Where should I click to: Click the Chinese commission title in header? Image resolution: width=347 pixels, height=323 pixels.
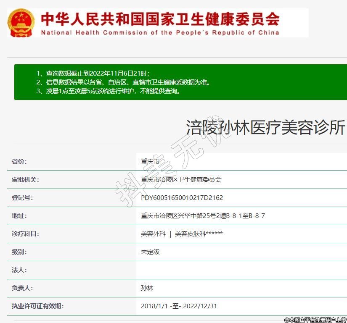[x=160, y=18]
